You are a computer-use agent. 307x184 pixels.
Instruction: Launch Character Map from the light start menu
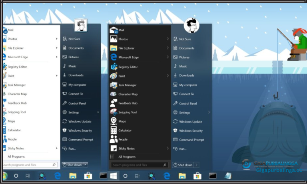pyautogui.click(x=17, y=94)
